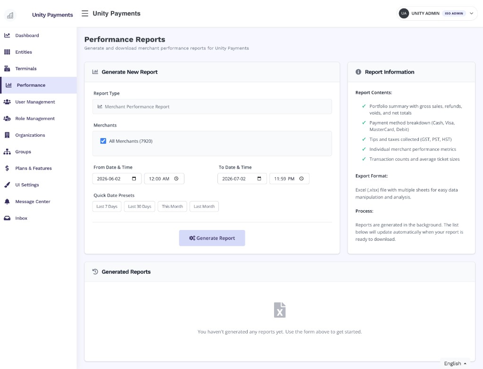Click the Terminals cash register icon

coord(7,69)
